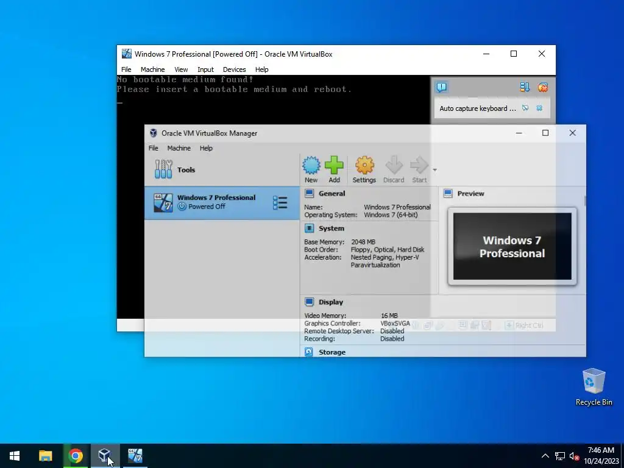This screenshot has width=624, height=468.
Task: Click the Boot Order Floppy, Optical, Hard Disk text
Action: click(x=388, y=249)
